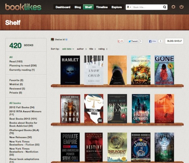This screenshot has width=189, height=163.
Task: Open Reviewed (5) filter
Action: (17, 88)
